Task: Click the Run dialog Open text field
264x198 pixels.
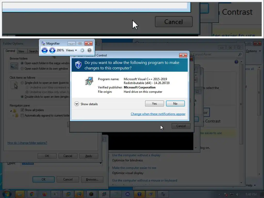Action: click(62, 163)
